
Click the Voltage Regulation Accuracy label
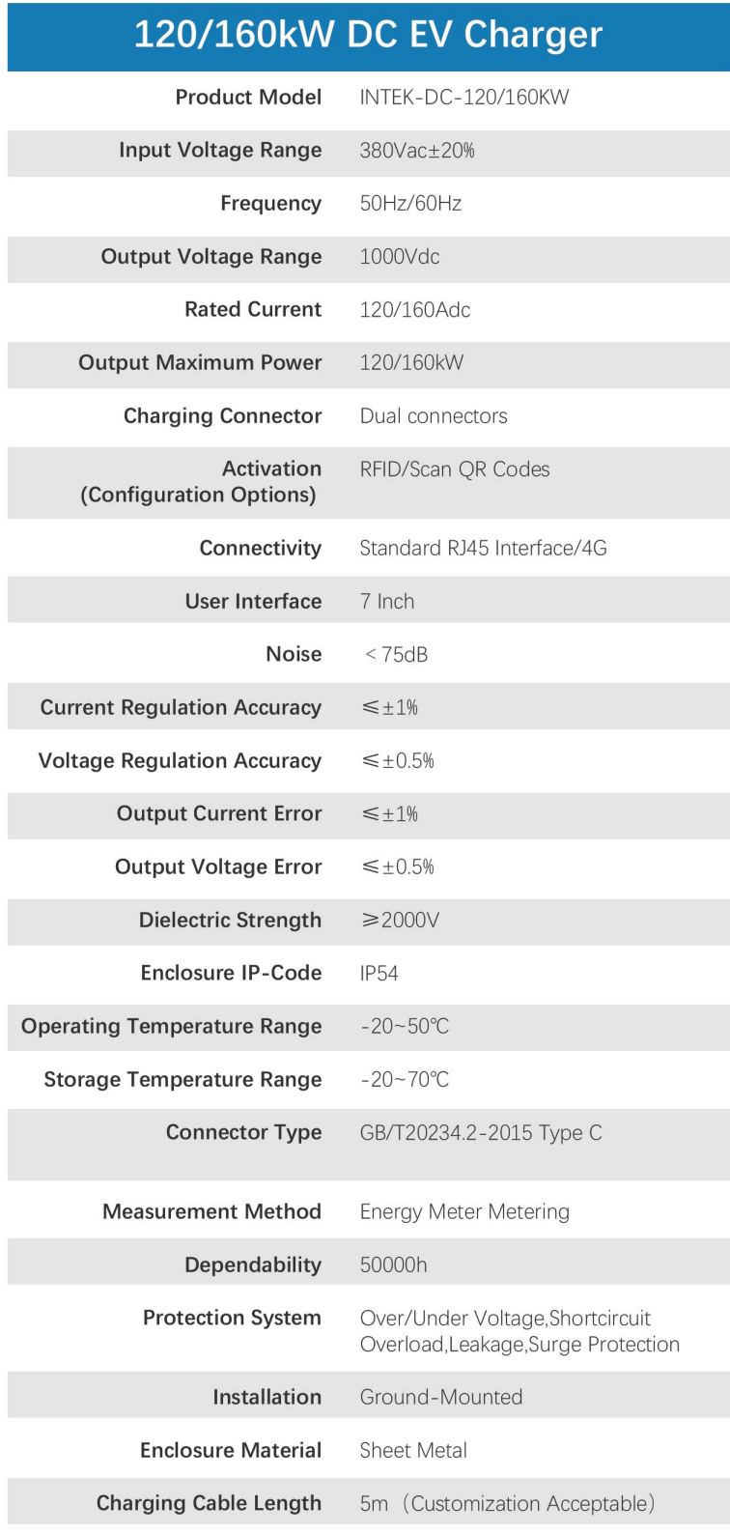click(x=180, y=761)
